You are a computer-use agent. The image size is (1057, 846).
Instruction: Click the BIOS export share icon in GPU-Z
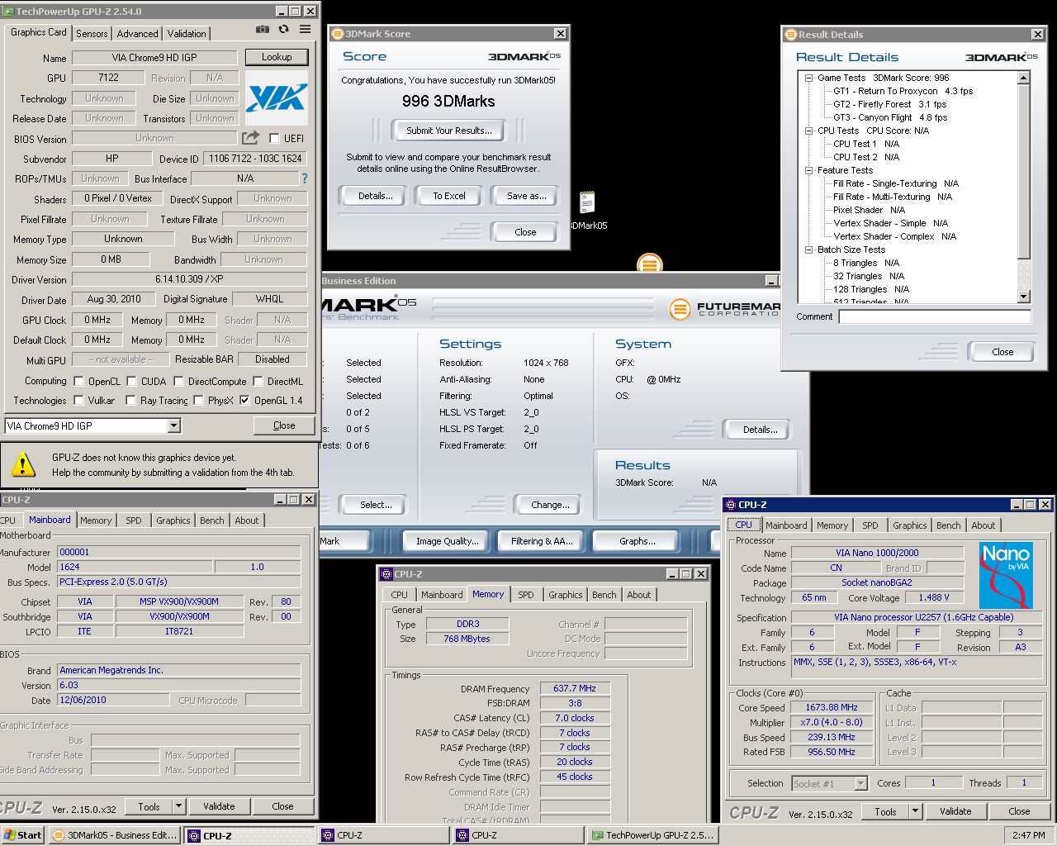(x=251, y=138)
